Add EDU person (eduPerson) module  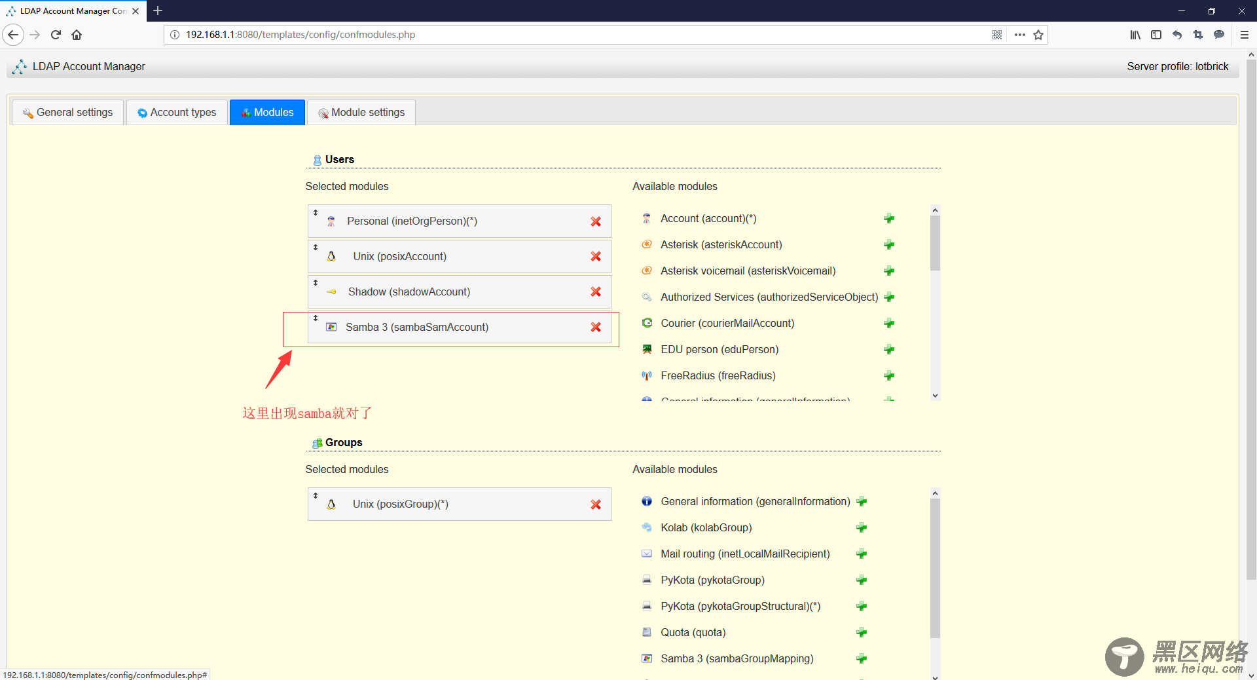(x=889, y=350)
